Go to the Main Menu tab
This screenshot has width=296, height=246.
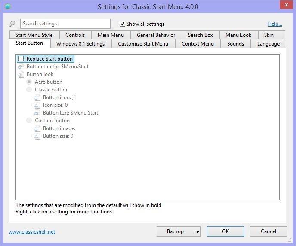pos(111,35)
